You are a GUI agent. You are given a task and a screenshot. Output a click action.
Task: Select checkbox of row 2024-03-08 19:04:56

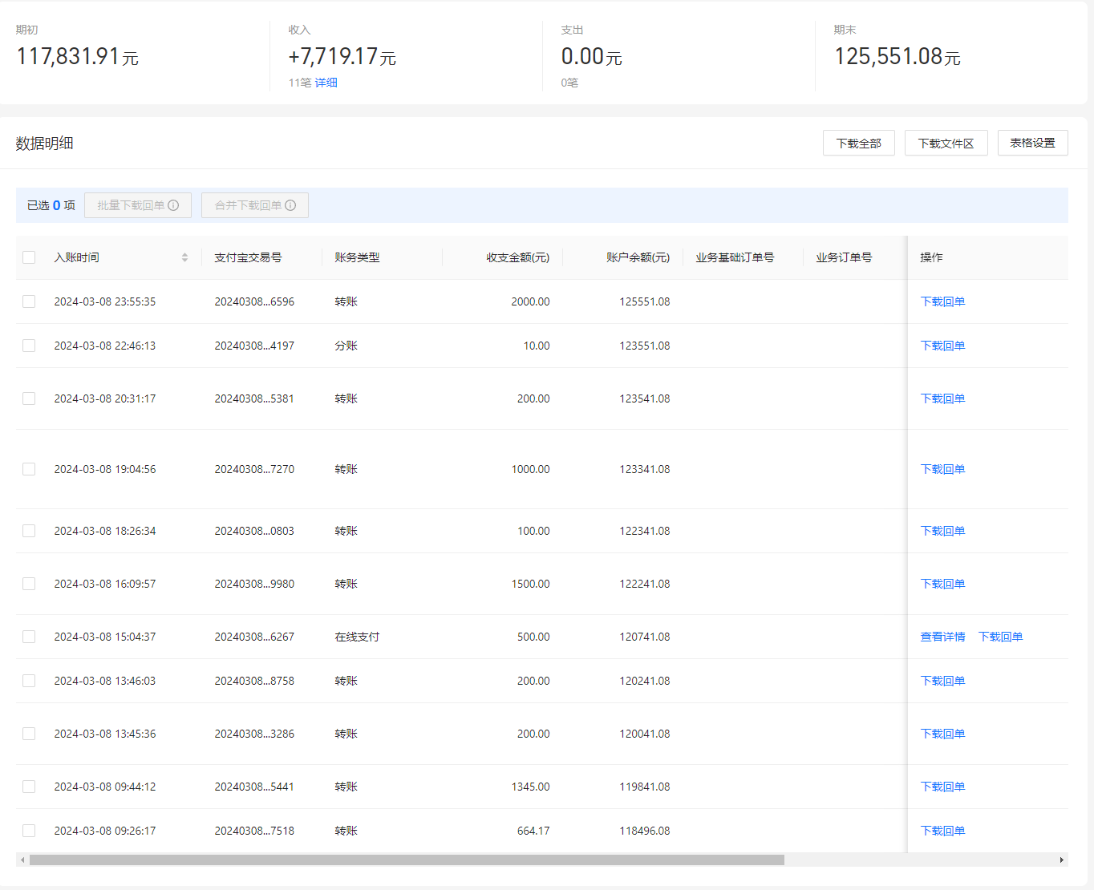tap(29, 469)
